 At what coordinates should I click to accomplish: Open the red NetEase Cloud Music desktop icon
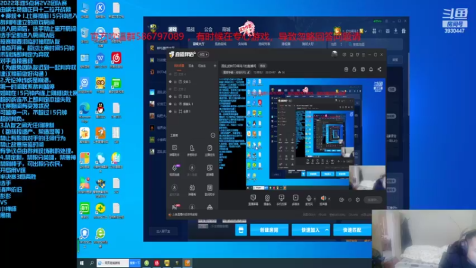point(116,60)
